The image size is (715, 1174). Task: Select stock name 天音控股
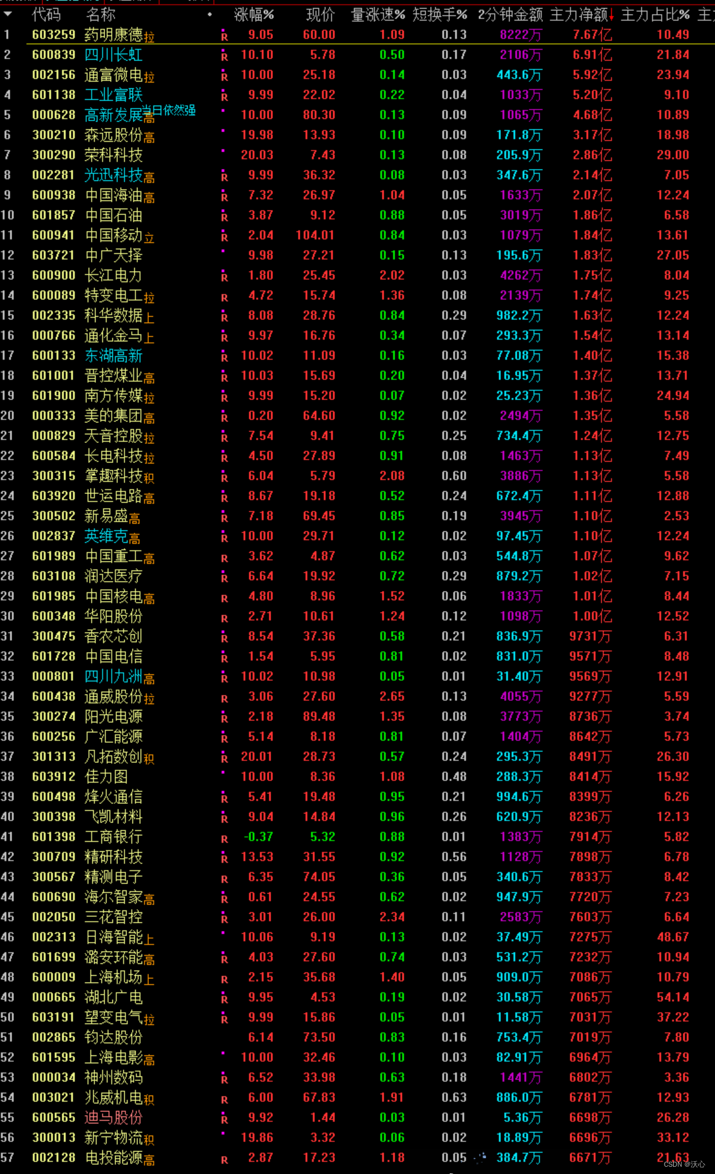114,436
